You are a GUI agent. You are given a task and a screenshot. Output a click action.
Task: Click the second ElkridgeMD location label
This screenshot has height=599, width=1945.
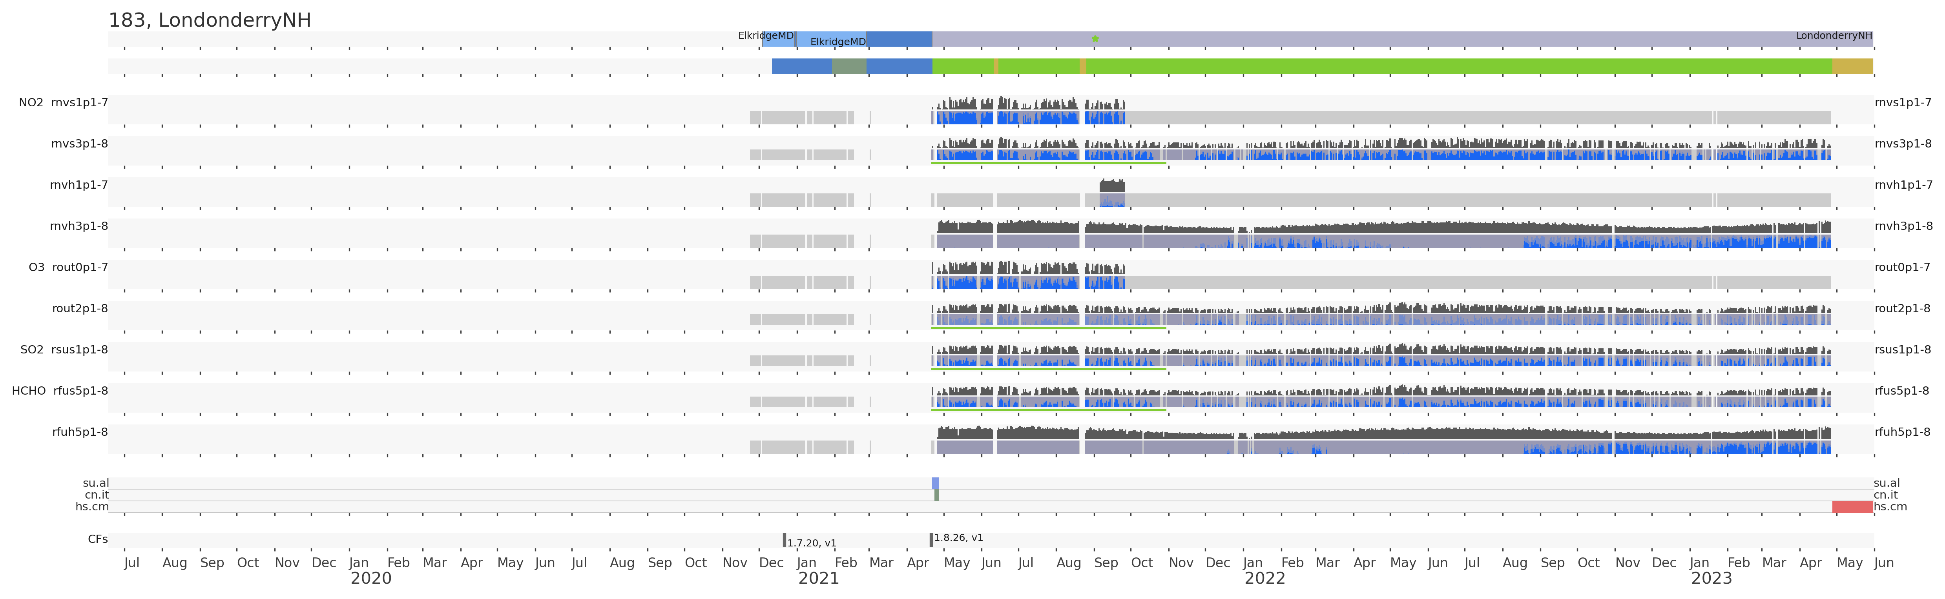[x=837, y=42]
